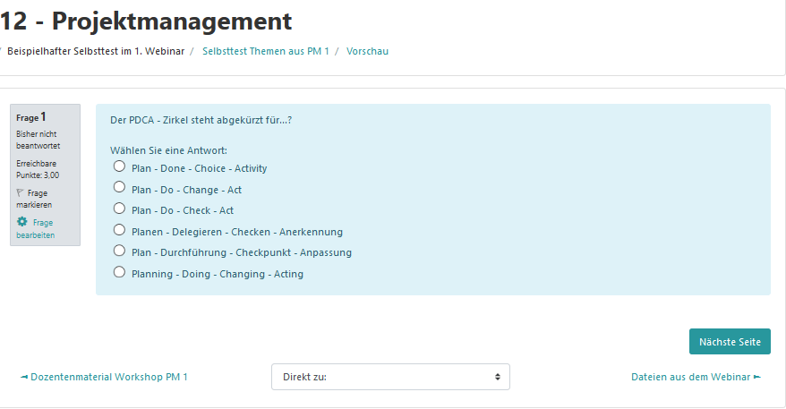Open the 'Beispielhafter Selbsttest im 1. Webinar' breadcrumb
The image size is (786, 409).
pyautogui.click(x=96, y=51)
